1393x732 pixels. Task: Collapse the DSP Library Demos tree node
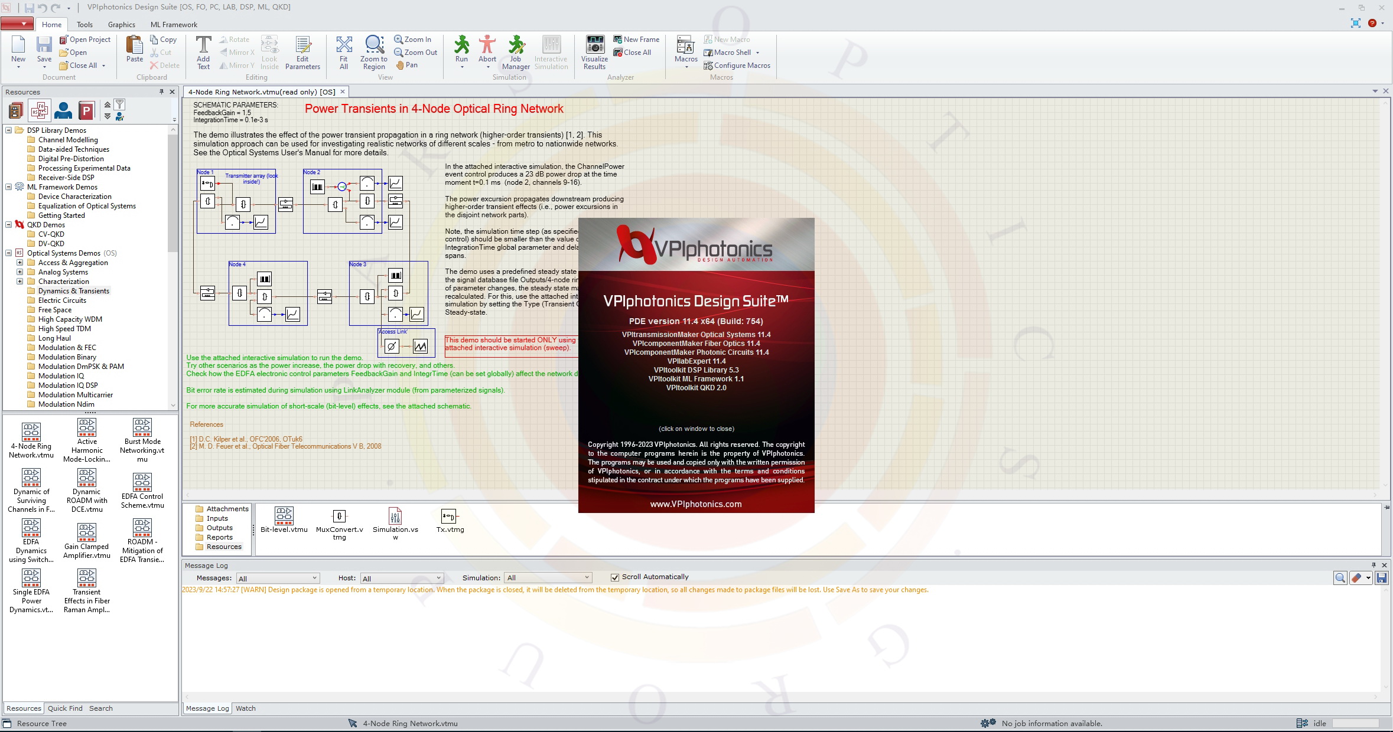pos(9,130)
